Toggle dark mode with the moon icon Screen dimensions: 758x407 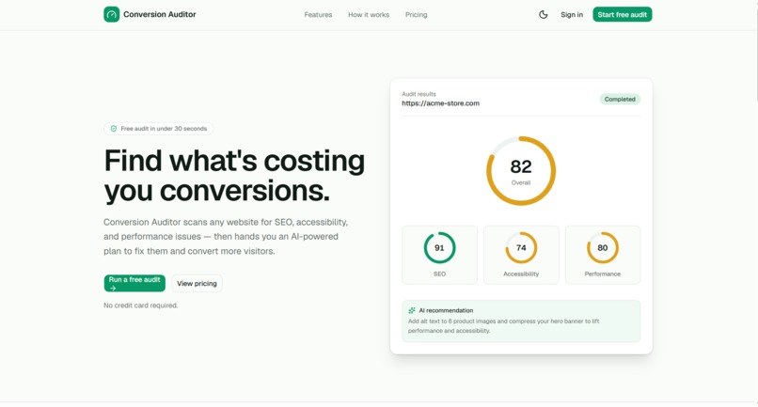coord(544,14)
